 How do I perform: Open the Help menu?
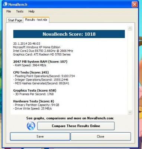coord(31,12)
